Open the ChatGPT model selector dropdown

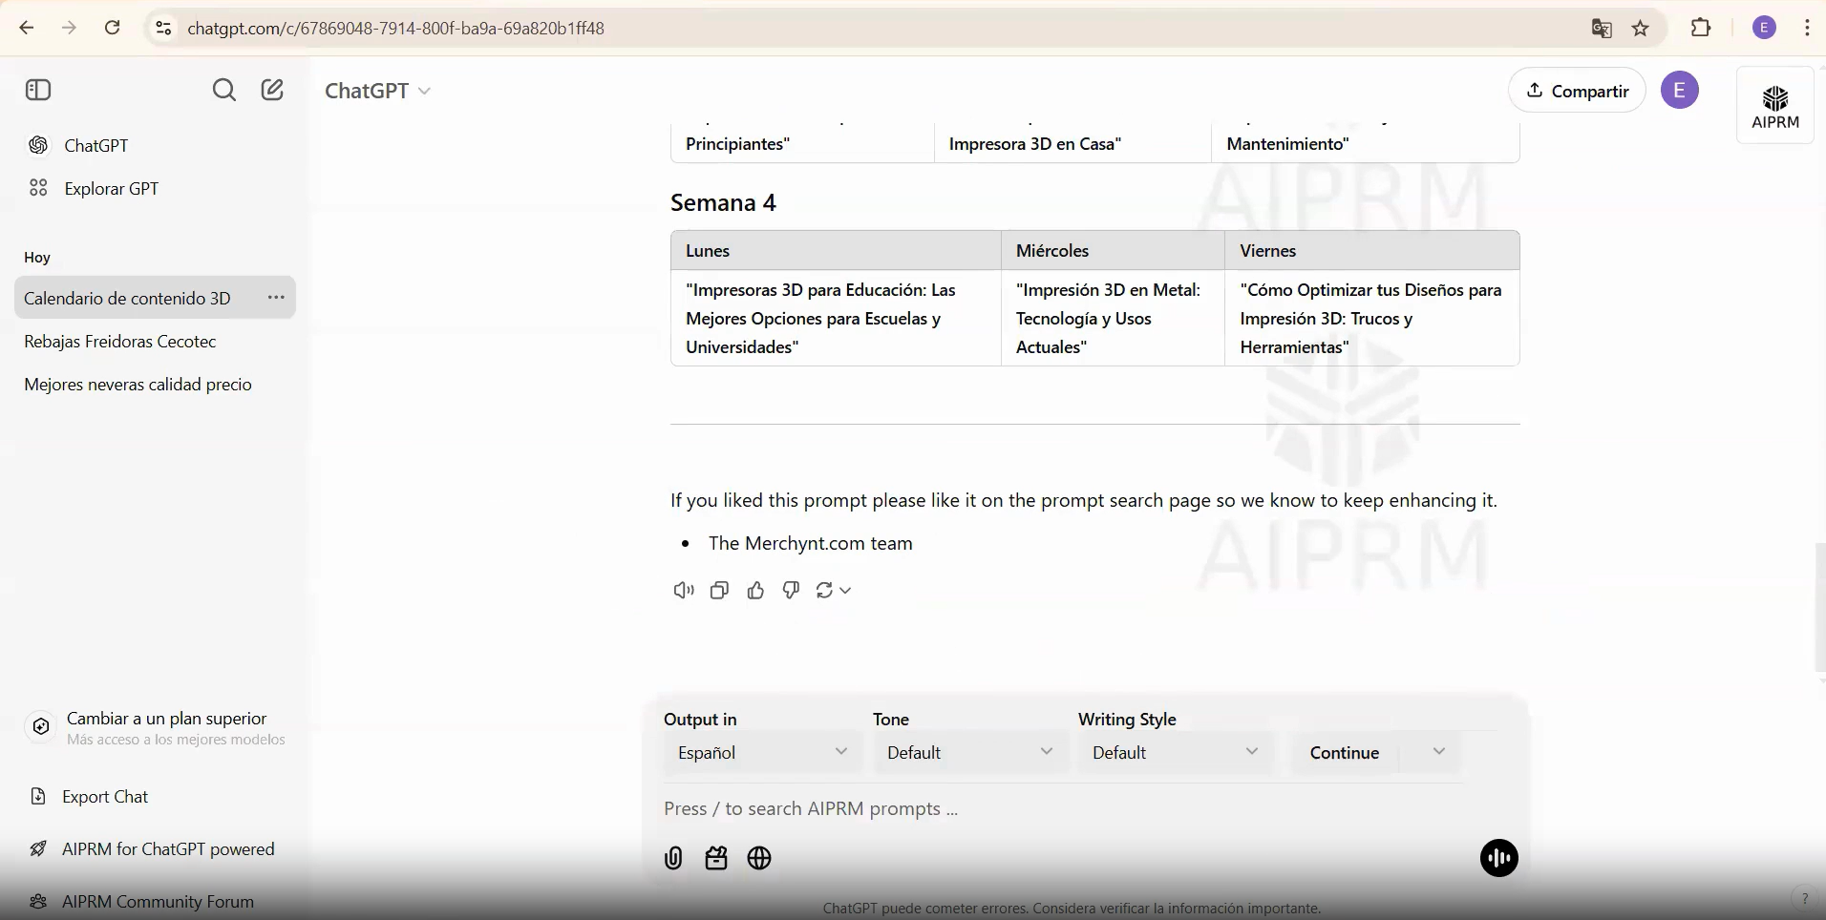(x=378, y=91)
